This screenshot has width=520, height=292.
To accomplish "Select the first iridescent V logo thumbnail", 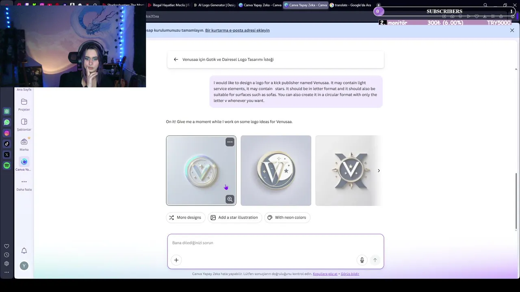I will [201, 170].
